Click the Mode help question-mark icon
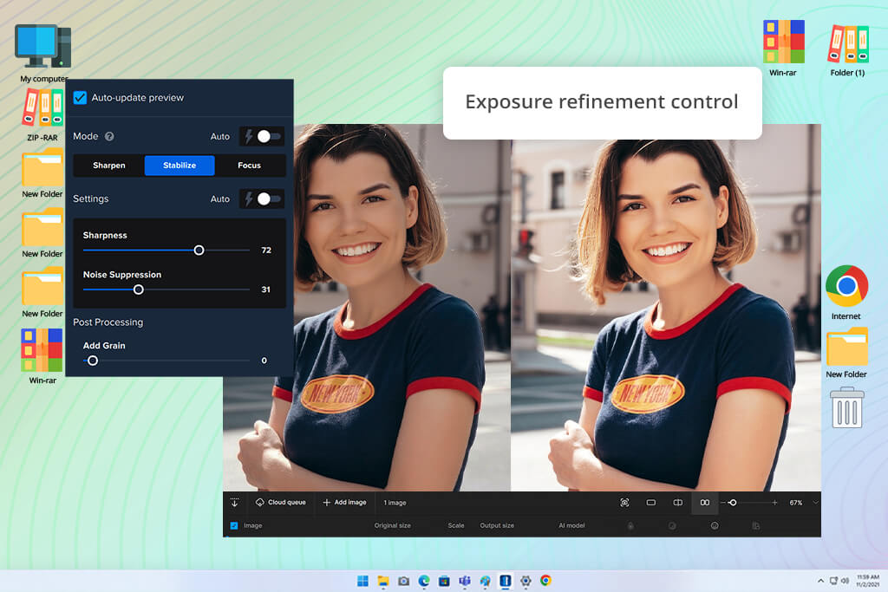The height and width of the screenshot is (592, 888). [109, 136]
